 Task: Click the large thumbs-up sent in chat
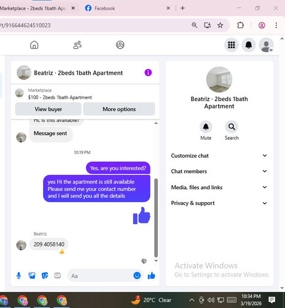(x=141, y=216)
